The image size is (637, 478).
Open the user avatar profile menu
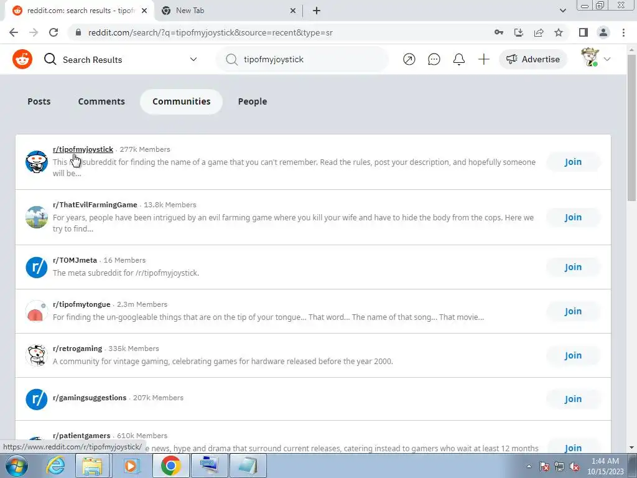point(595,58)
